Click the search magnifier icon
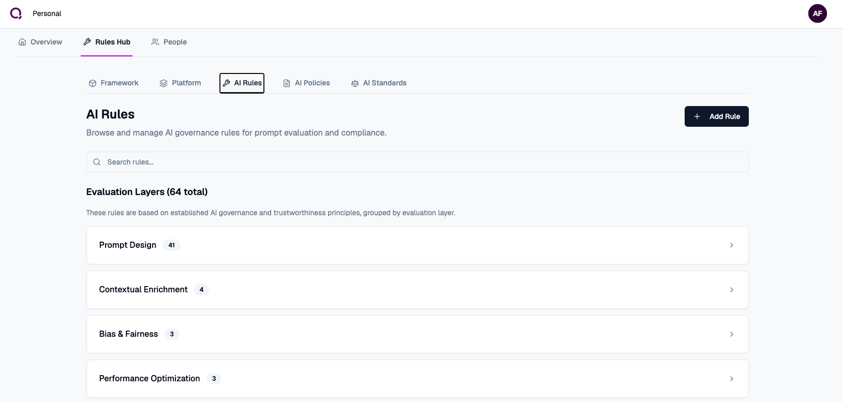The height and width of the screenshot is (402, 843). click(x=97, y=162)
